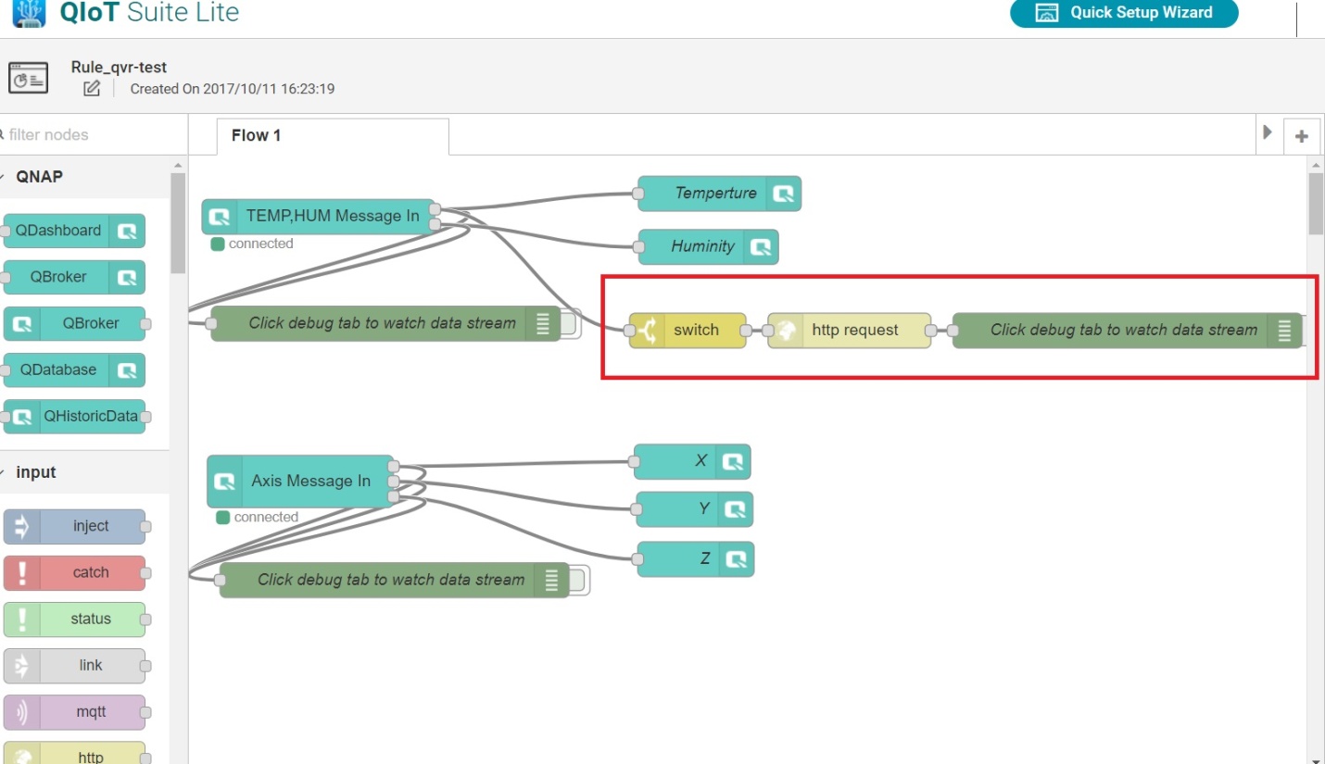Select the catch palette node
This screenshot has height=764, width=1325.
coord(74,572)
